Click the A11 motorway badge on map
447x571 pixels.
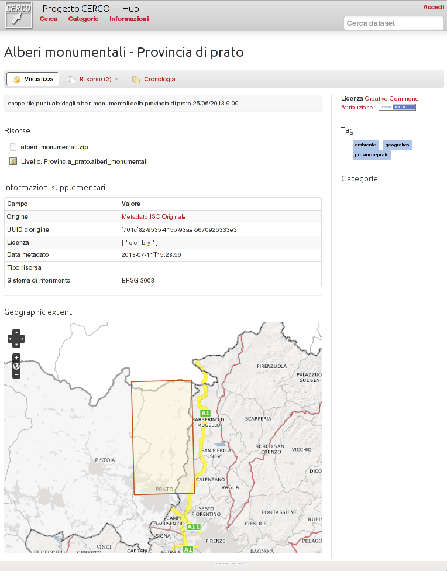[x=194, y=527]
